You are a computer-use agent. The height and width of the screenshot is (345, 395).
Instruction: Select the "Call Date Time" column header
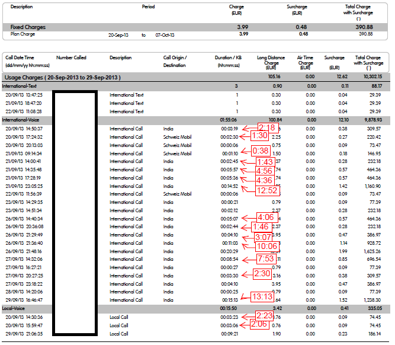click(x=20, y=57)
